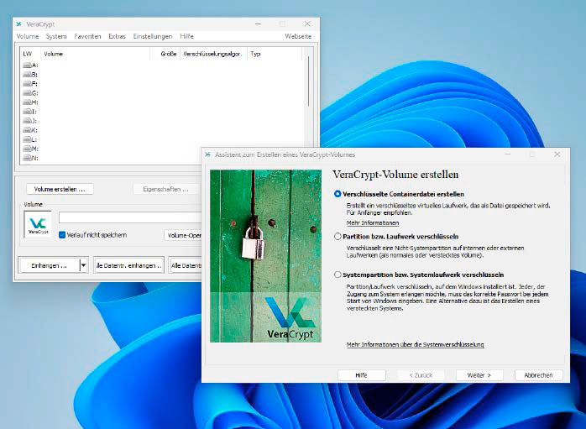Open the Webseite menu item
Viewport: 586px width, 429px height.
click(x=298, y=36)
